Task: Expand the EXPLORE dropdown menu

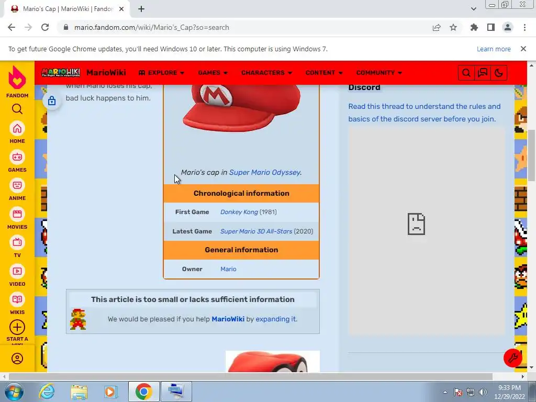Action: pos(162,72)
